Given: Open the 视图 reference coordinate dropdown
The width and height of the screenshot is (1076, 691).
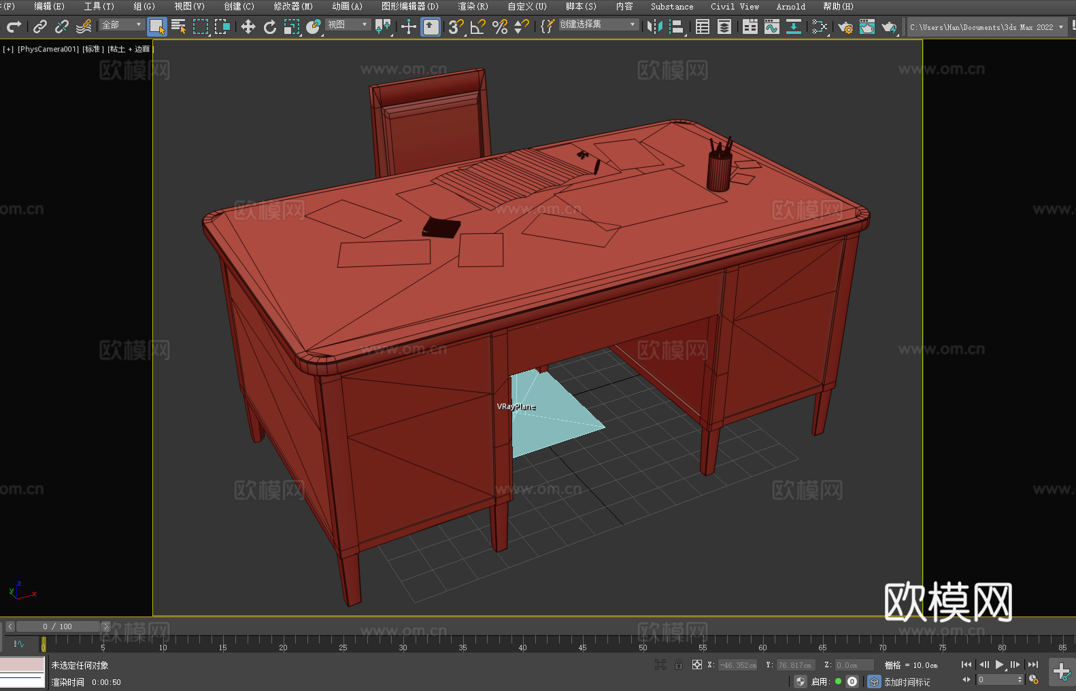Looking at the screenshot, I should (348, 24).
